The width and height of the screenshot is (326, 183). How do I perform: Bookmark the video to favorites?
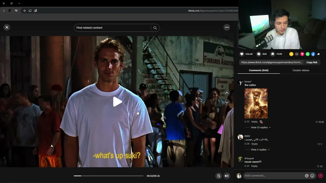pyautogui.click(x=273, y=54)
